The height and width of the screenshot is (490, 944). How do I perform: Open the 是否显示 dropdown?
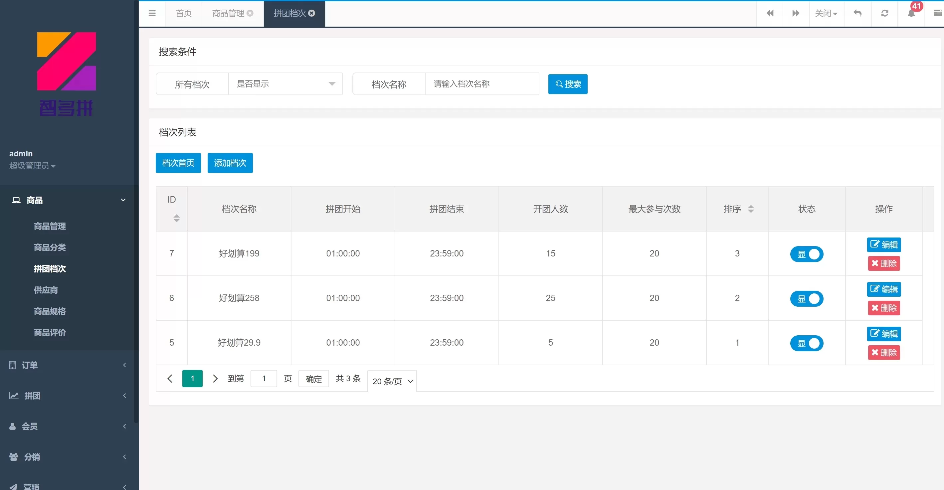click(285, 84)
